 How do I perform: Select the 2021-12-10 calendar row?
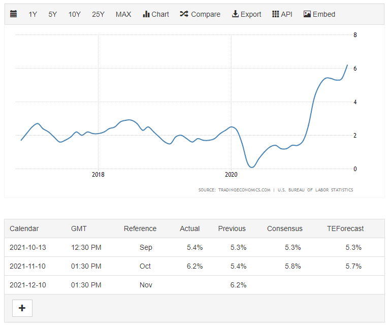(27, 285)
